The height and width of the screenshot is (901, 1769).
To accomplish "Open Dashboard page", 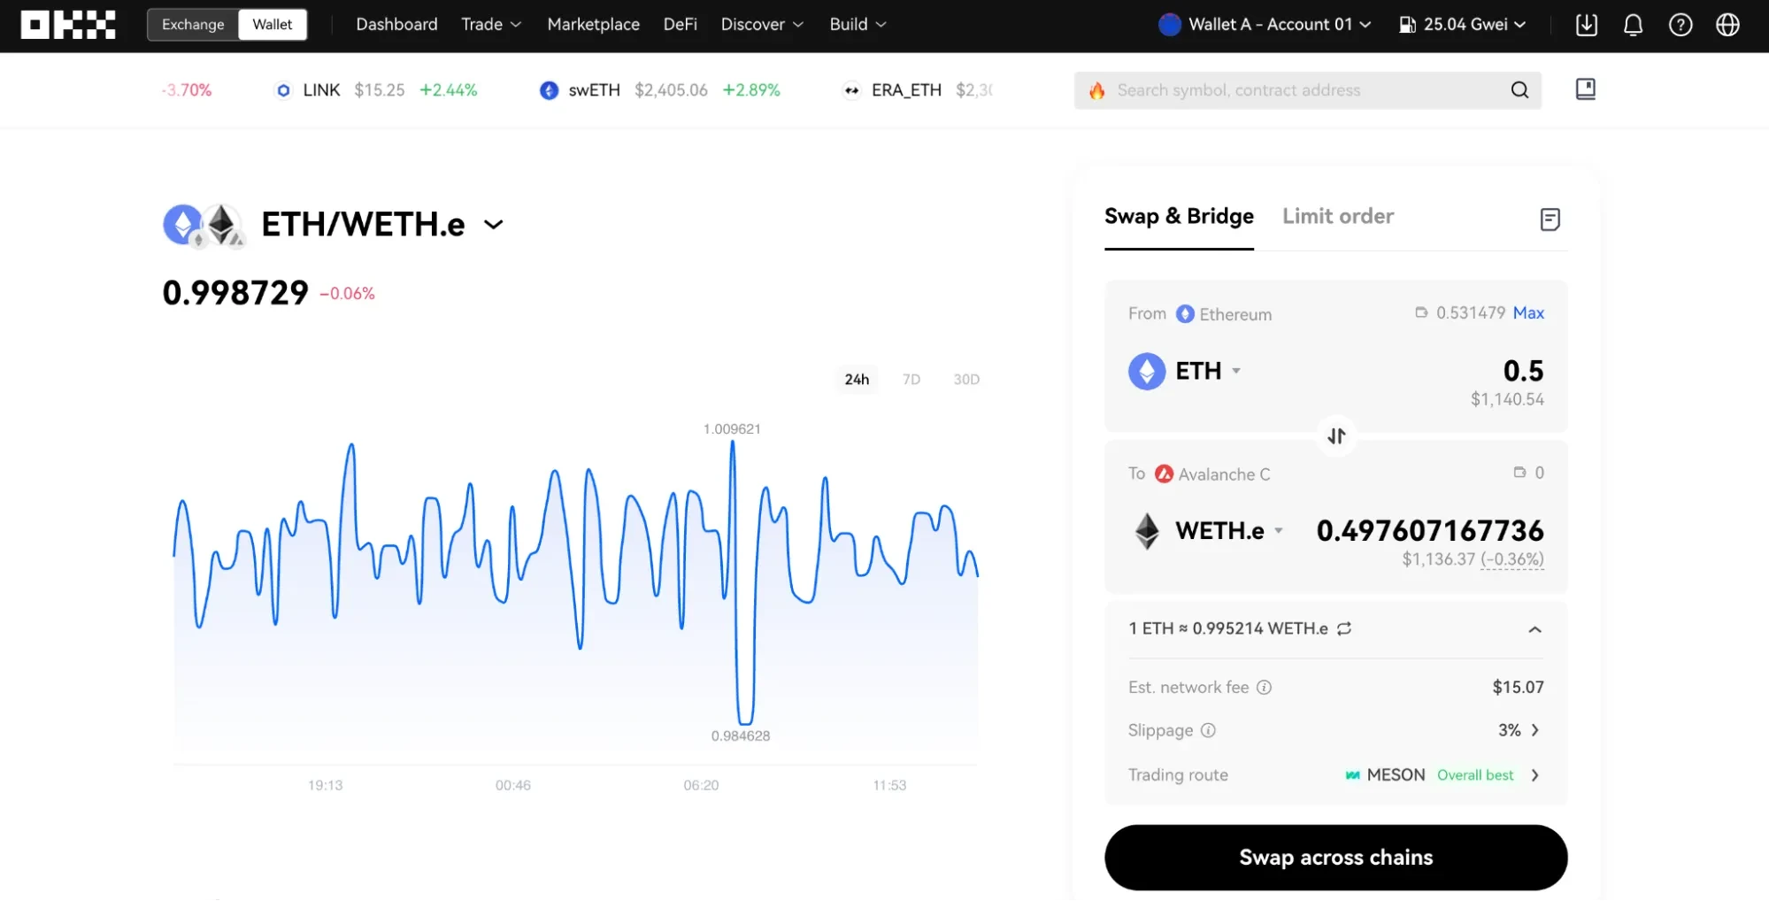I will pyautogui.click(x=396, y=25).
